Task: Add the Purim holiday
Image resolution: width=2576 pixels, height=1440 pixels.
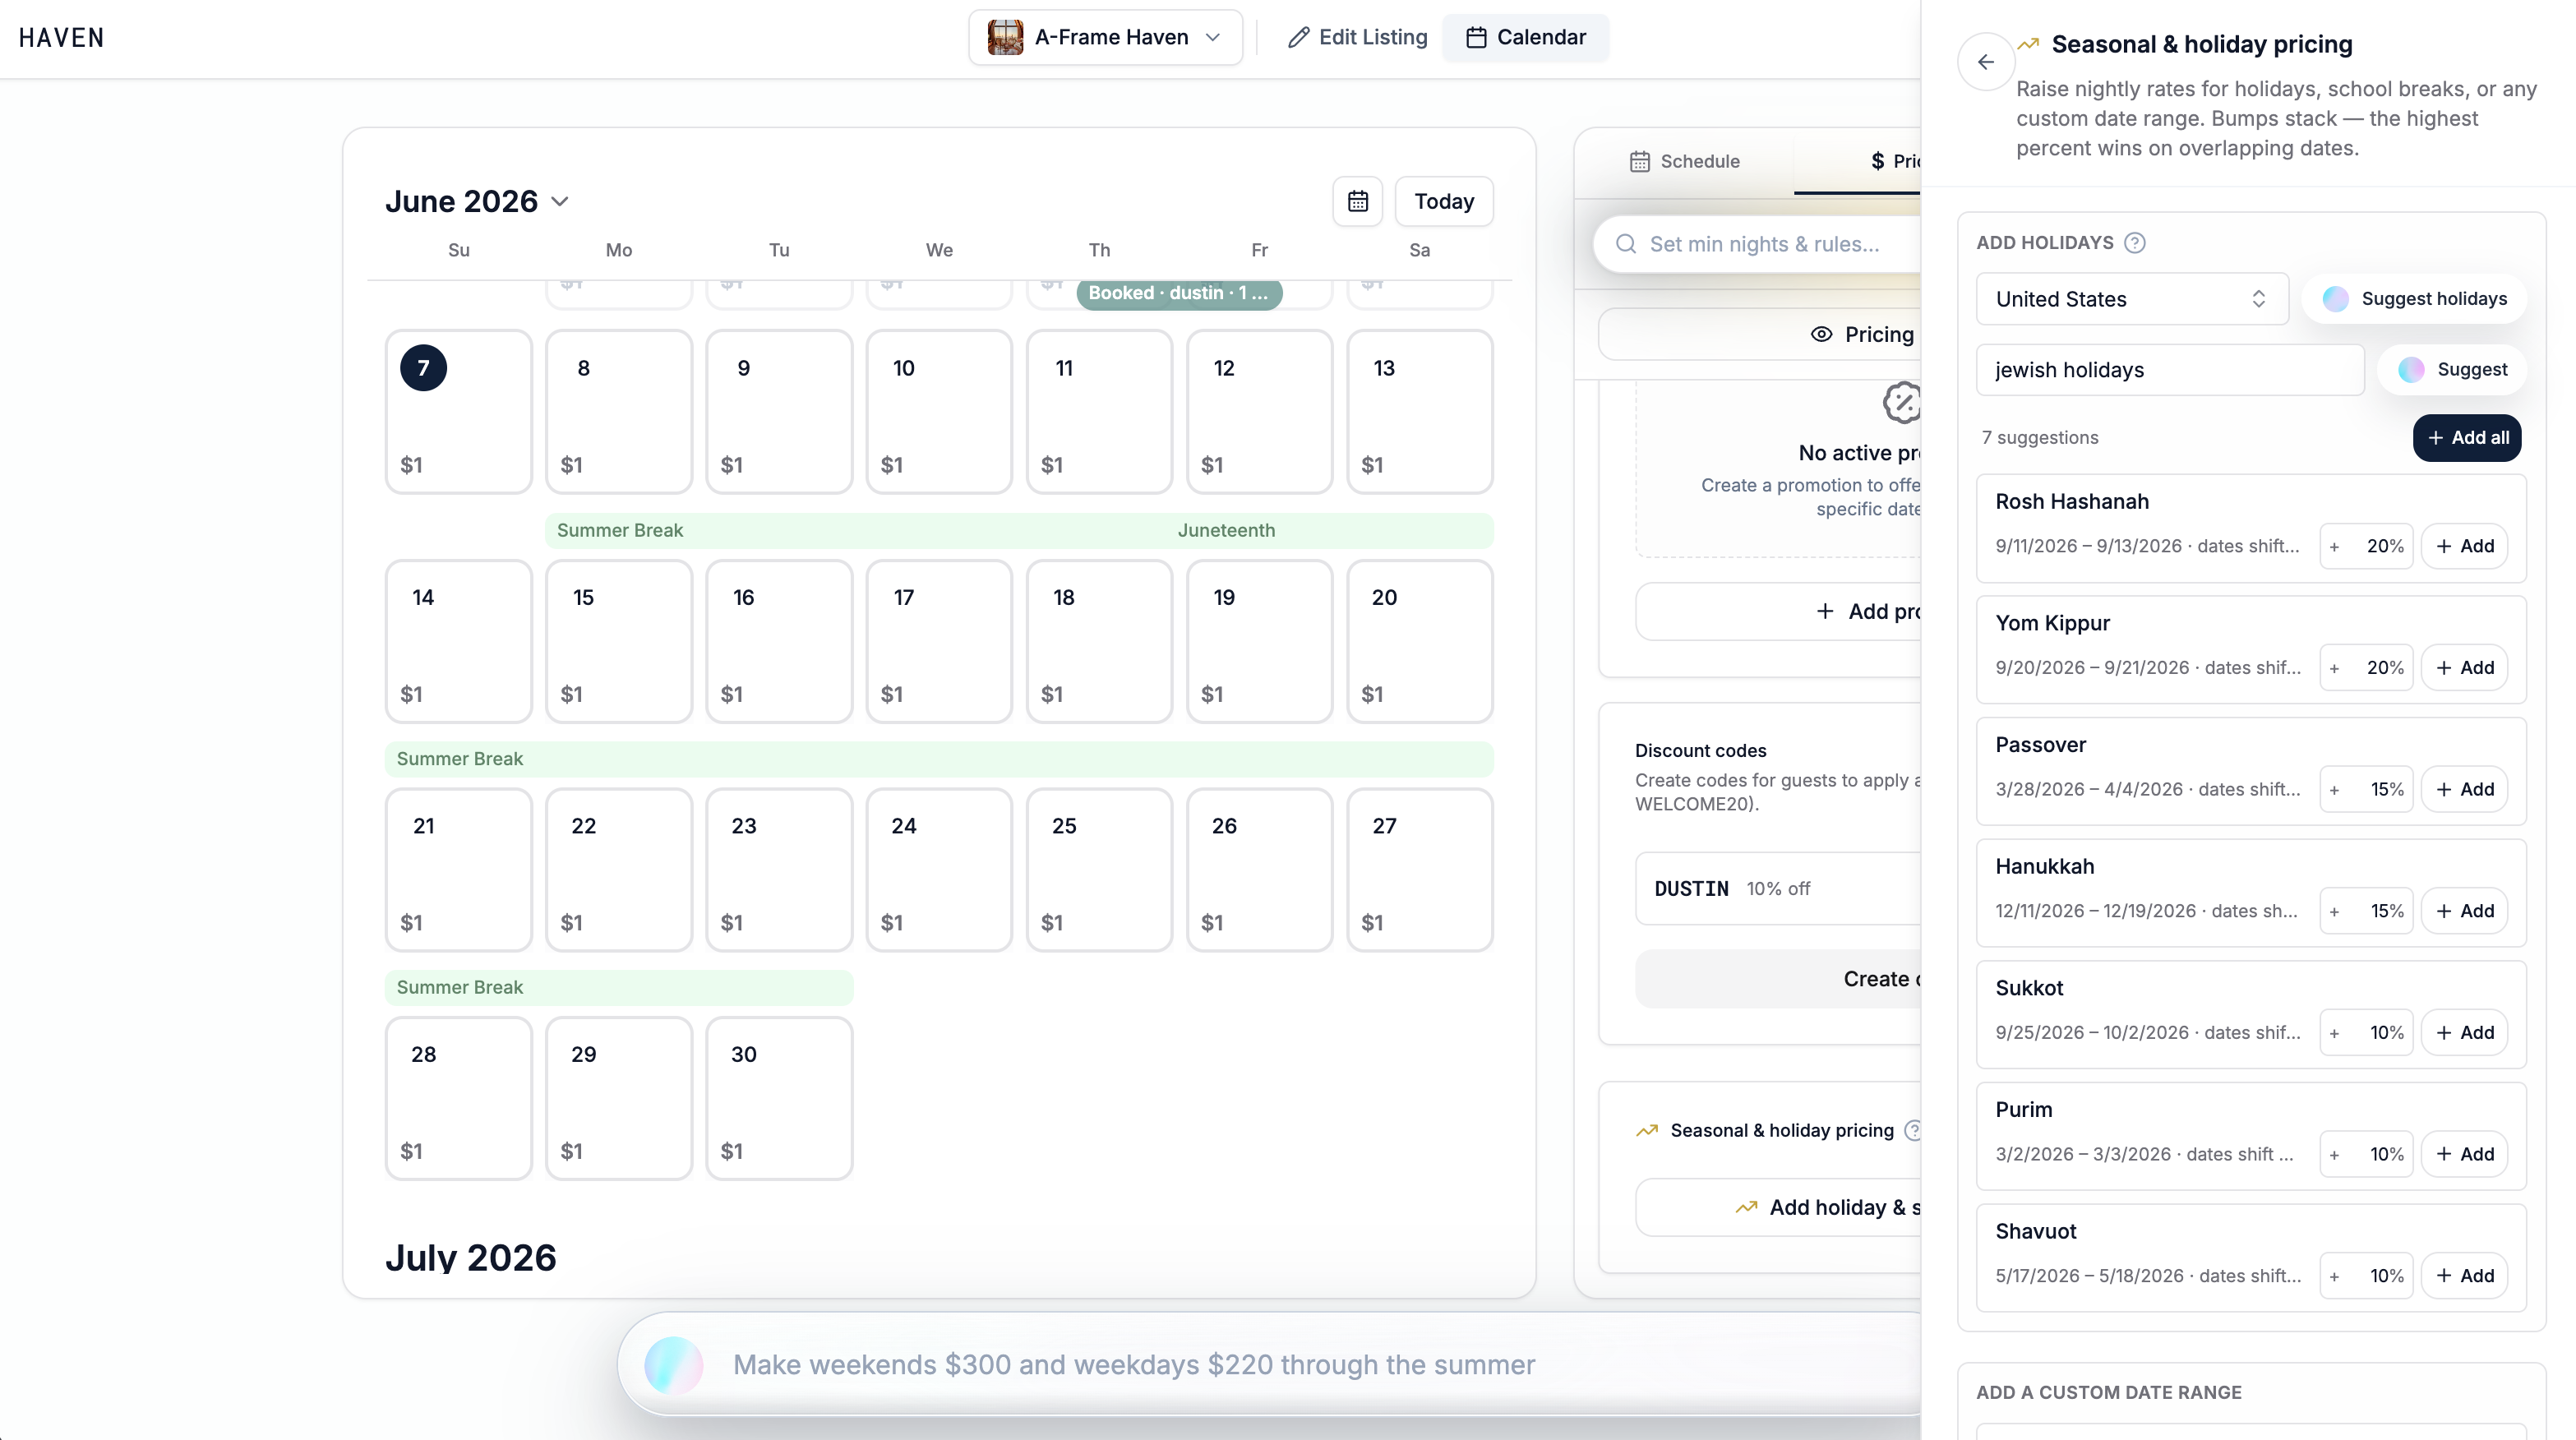Action: click(2465, 1155)
